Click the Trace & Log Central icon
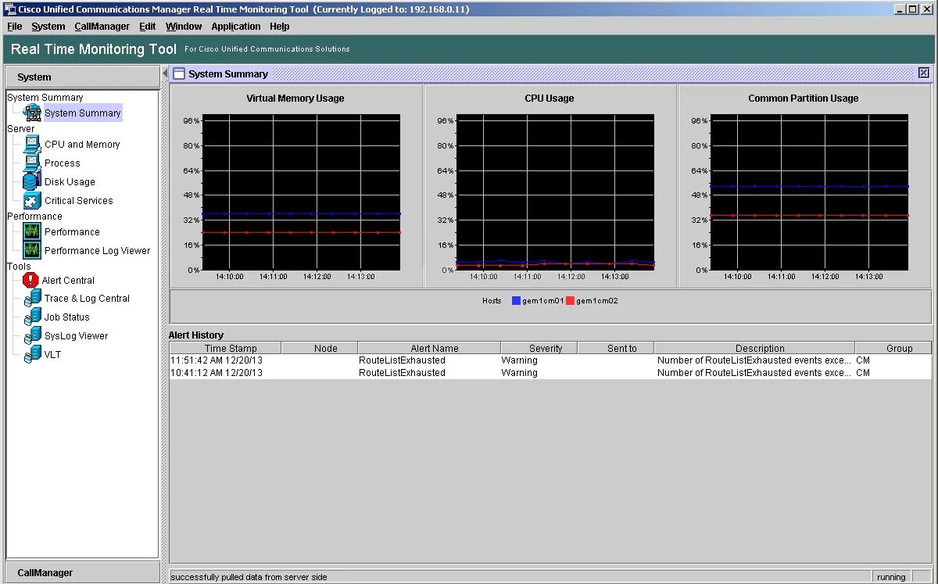The height and width of the screenshot is (584, 938). click(32, 299)
